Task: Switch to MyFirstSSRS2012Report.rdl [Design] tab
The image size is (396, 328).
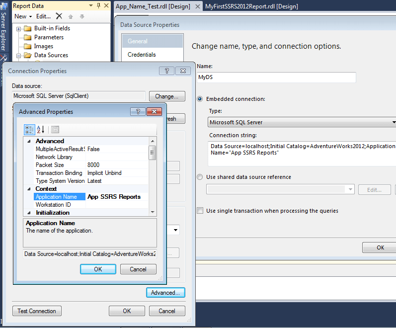Action: [251, 6]
